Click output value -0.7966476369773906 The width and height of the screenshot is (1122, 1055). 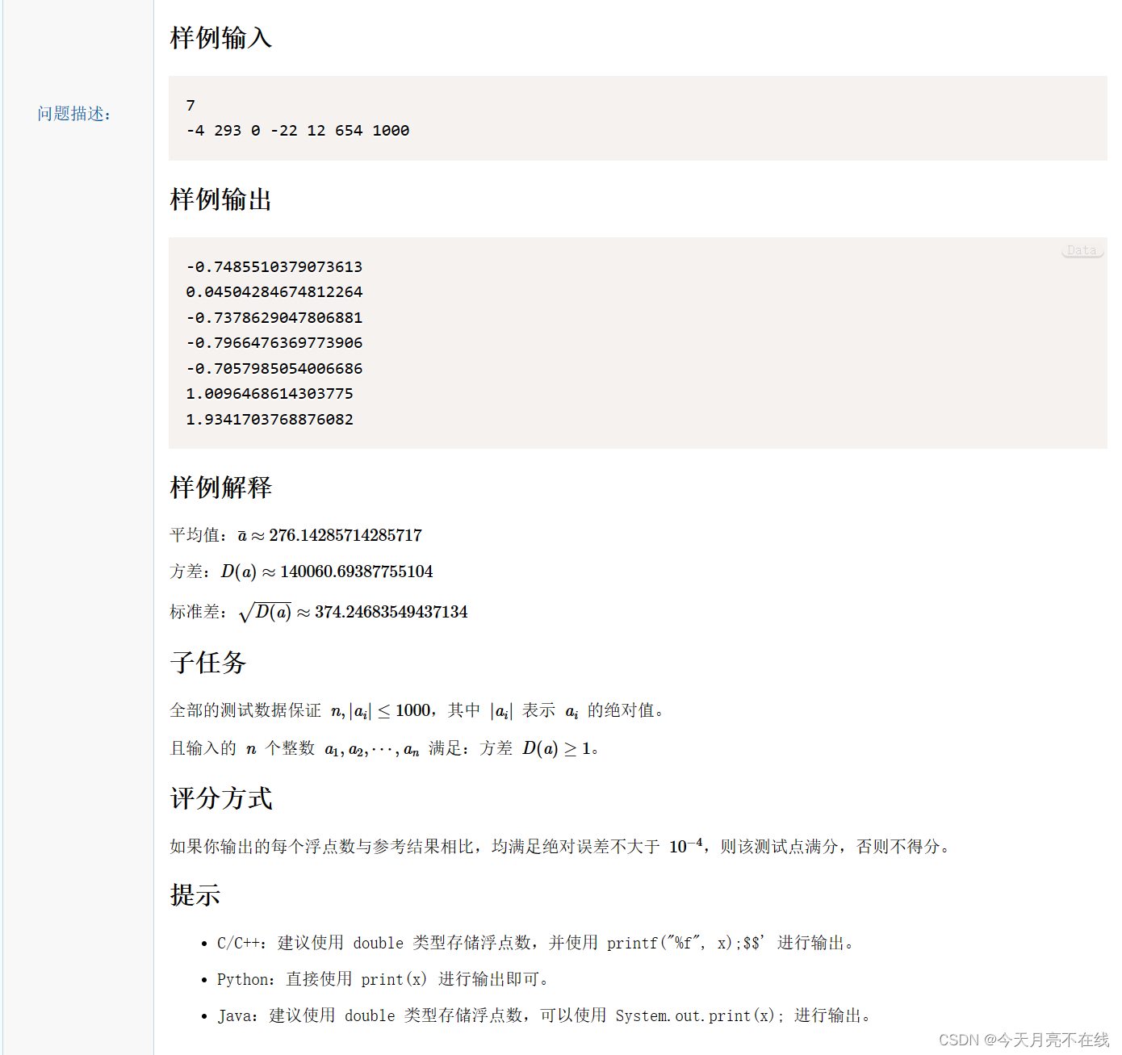click(x=274, y=343)
